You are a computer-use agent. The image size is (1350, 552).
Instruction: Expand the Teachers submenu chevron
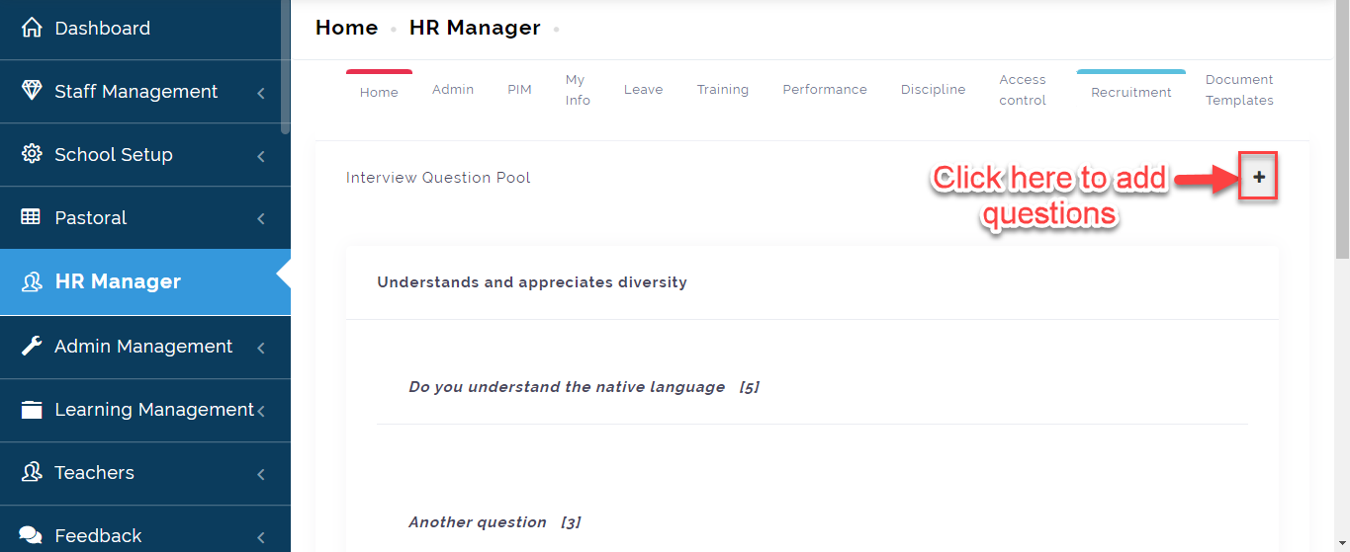261,474
